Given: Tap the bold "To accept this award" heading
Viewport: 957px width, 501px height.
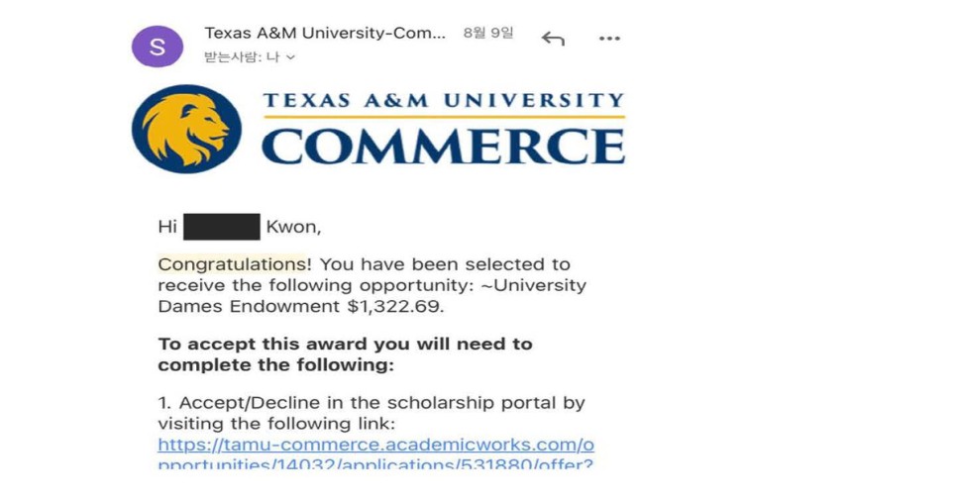Looking at the screenshot, I should (x=345, y=353).
